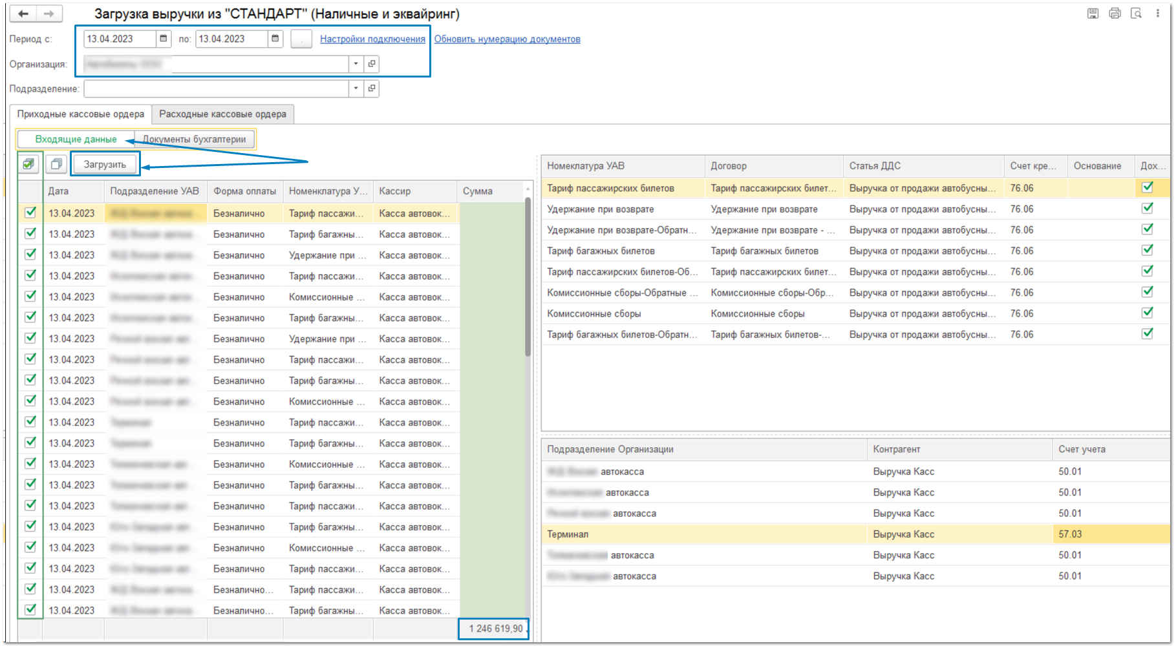Image resolution: width=1176 pixels, height=648 pixels.
Task: Switch to Расходные кассовые ордера tab
Action: coord(222,114)
